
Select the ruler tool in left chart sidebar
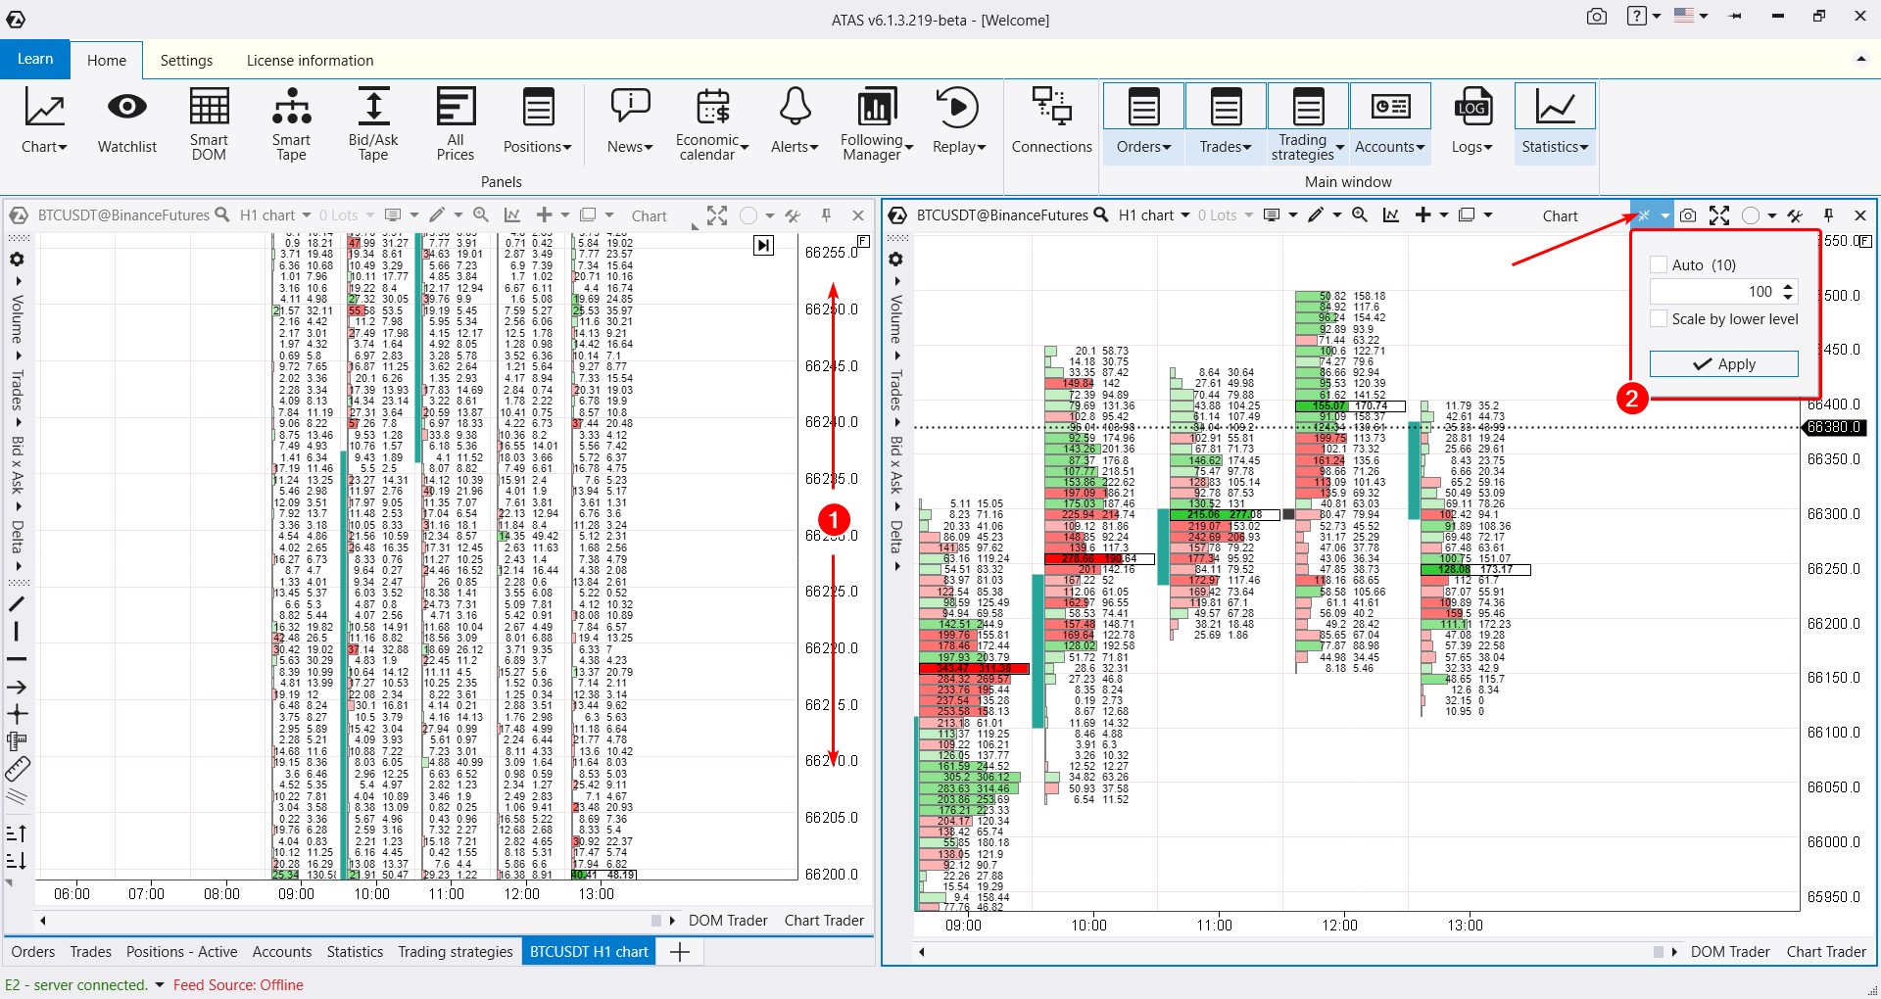click(18, 770)
